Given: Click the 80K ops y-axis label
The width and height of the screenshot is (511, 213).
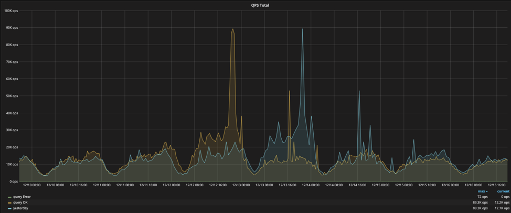Looking at the screenshot, I should [12, 45].
